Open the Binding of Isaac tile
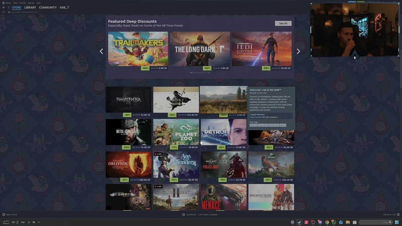 click(128, 197)
